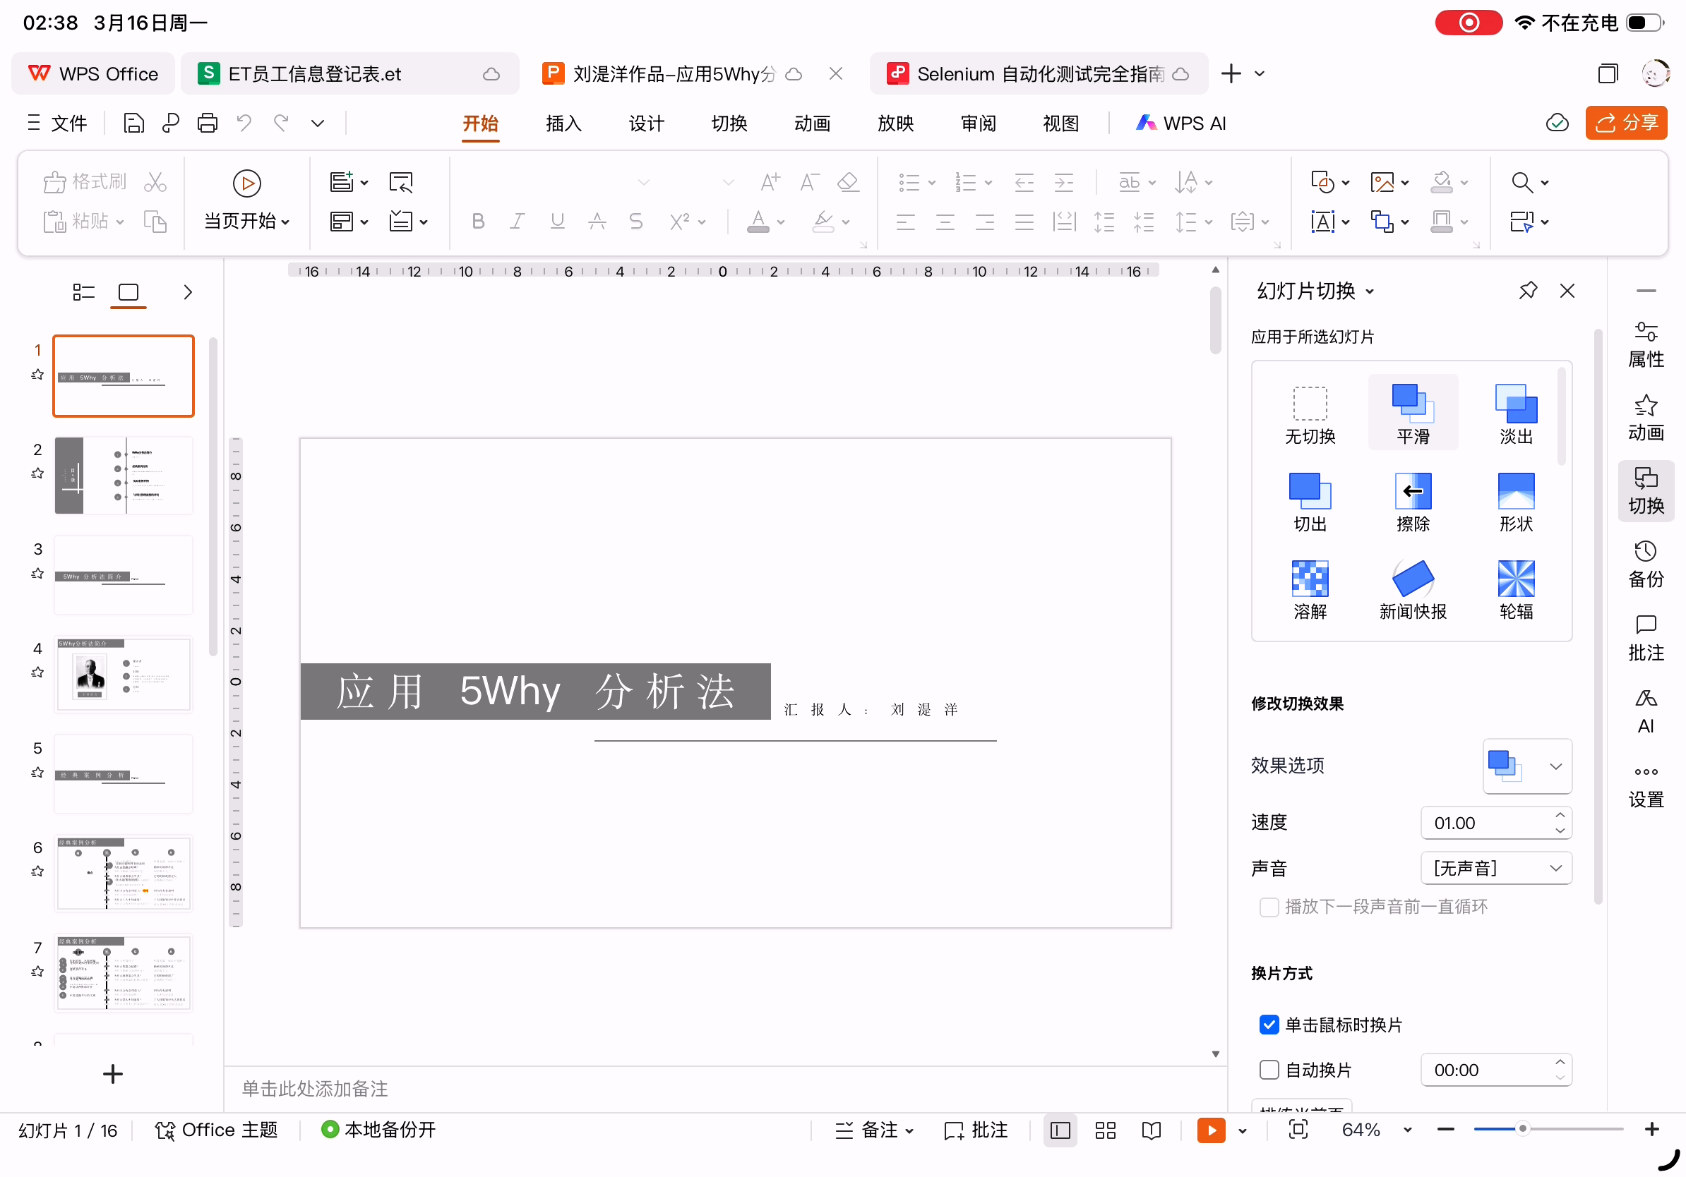
Task: Open the 动画 (Animation) sidebar panel
Action: pyautogui.click(x=1645, y=418)
